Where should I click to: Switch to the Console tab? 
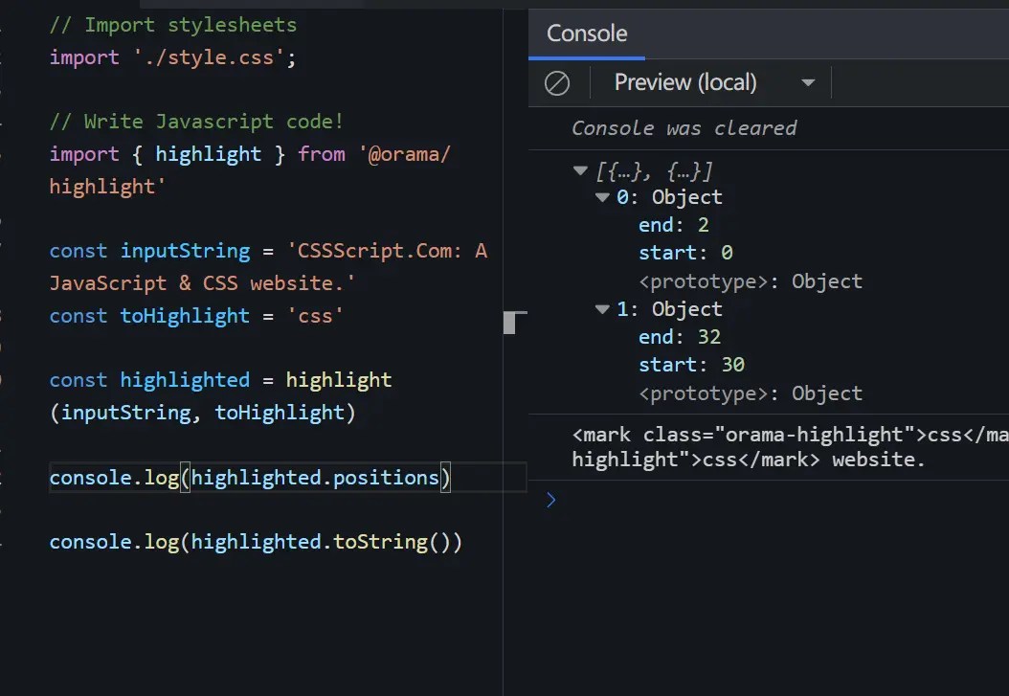tap(586, 34)
